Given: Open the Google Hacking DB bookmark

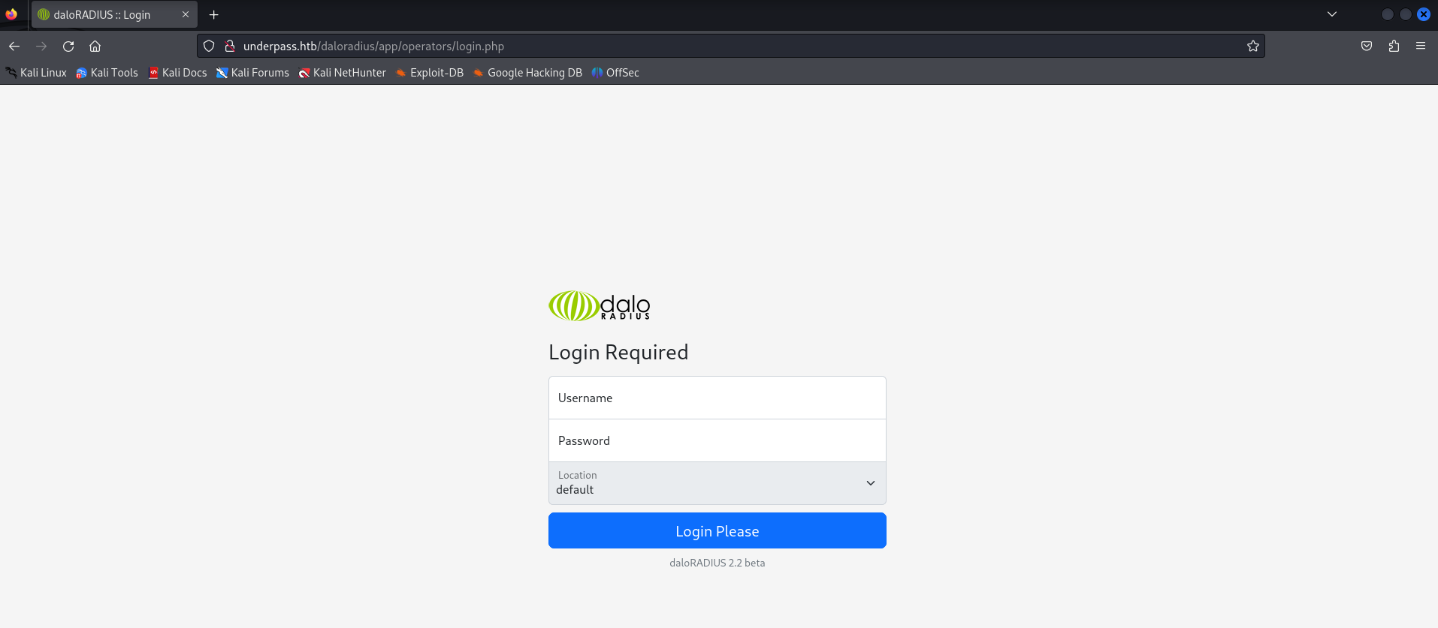Looking at the screenshot, I should click(527, 73).
